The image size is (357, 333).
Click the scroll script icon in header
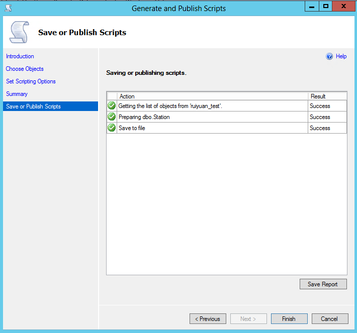[19, 33]
